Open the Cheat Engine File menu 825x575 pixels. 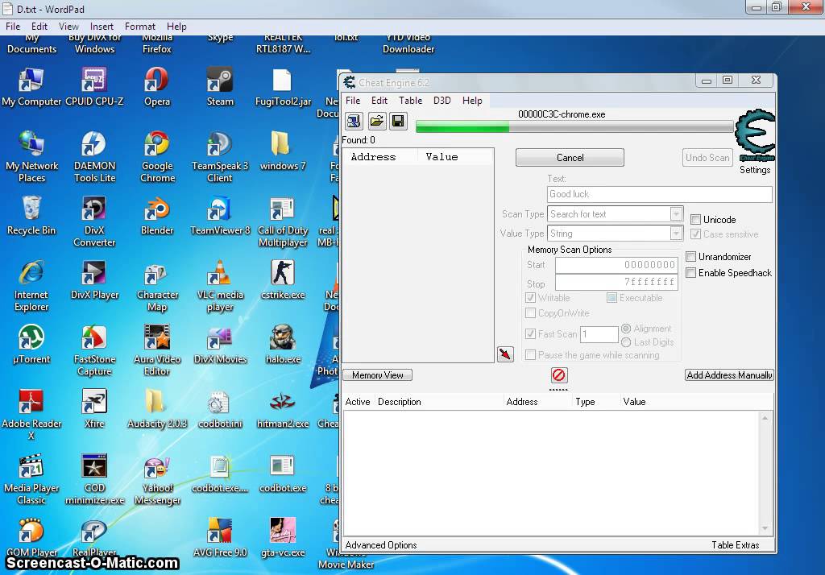point(353,101)
